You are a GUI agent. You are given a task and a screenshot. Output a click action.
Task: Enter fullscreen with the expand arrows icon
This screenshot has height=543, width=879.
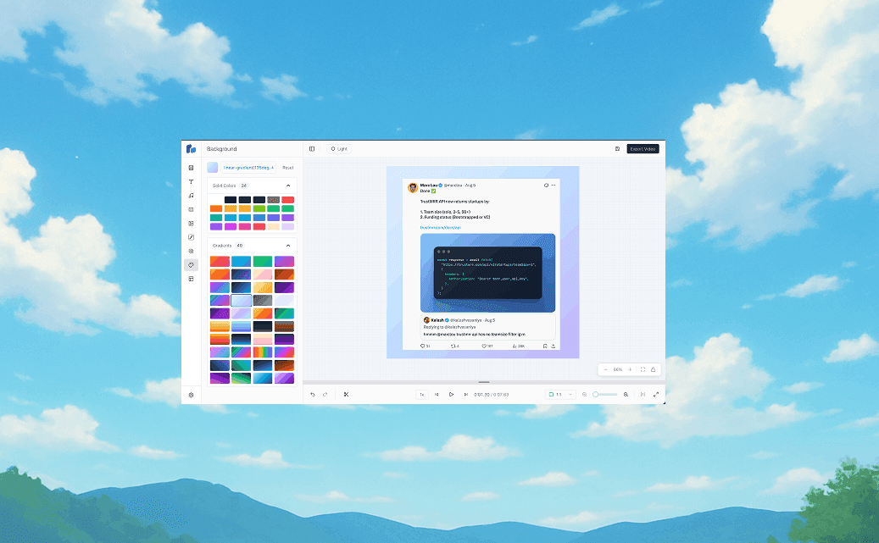tap(656, 395)
